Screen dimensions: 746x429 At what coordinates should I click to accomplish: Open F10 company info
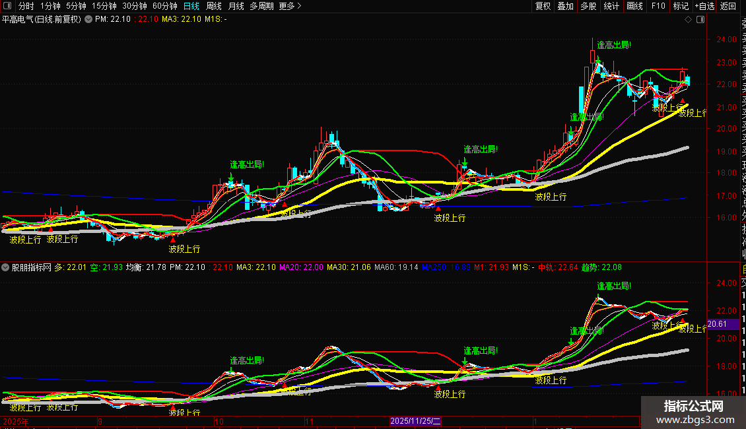[658, 6]
